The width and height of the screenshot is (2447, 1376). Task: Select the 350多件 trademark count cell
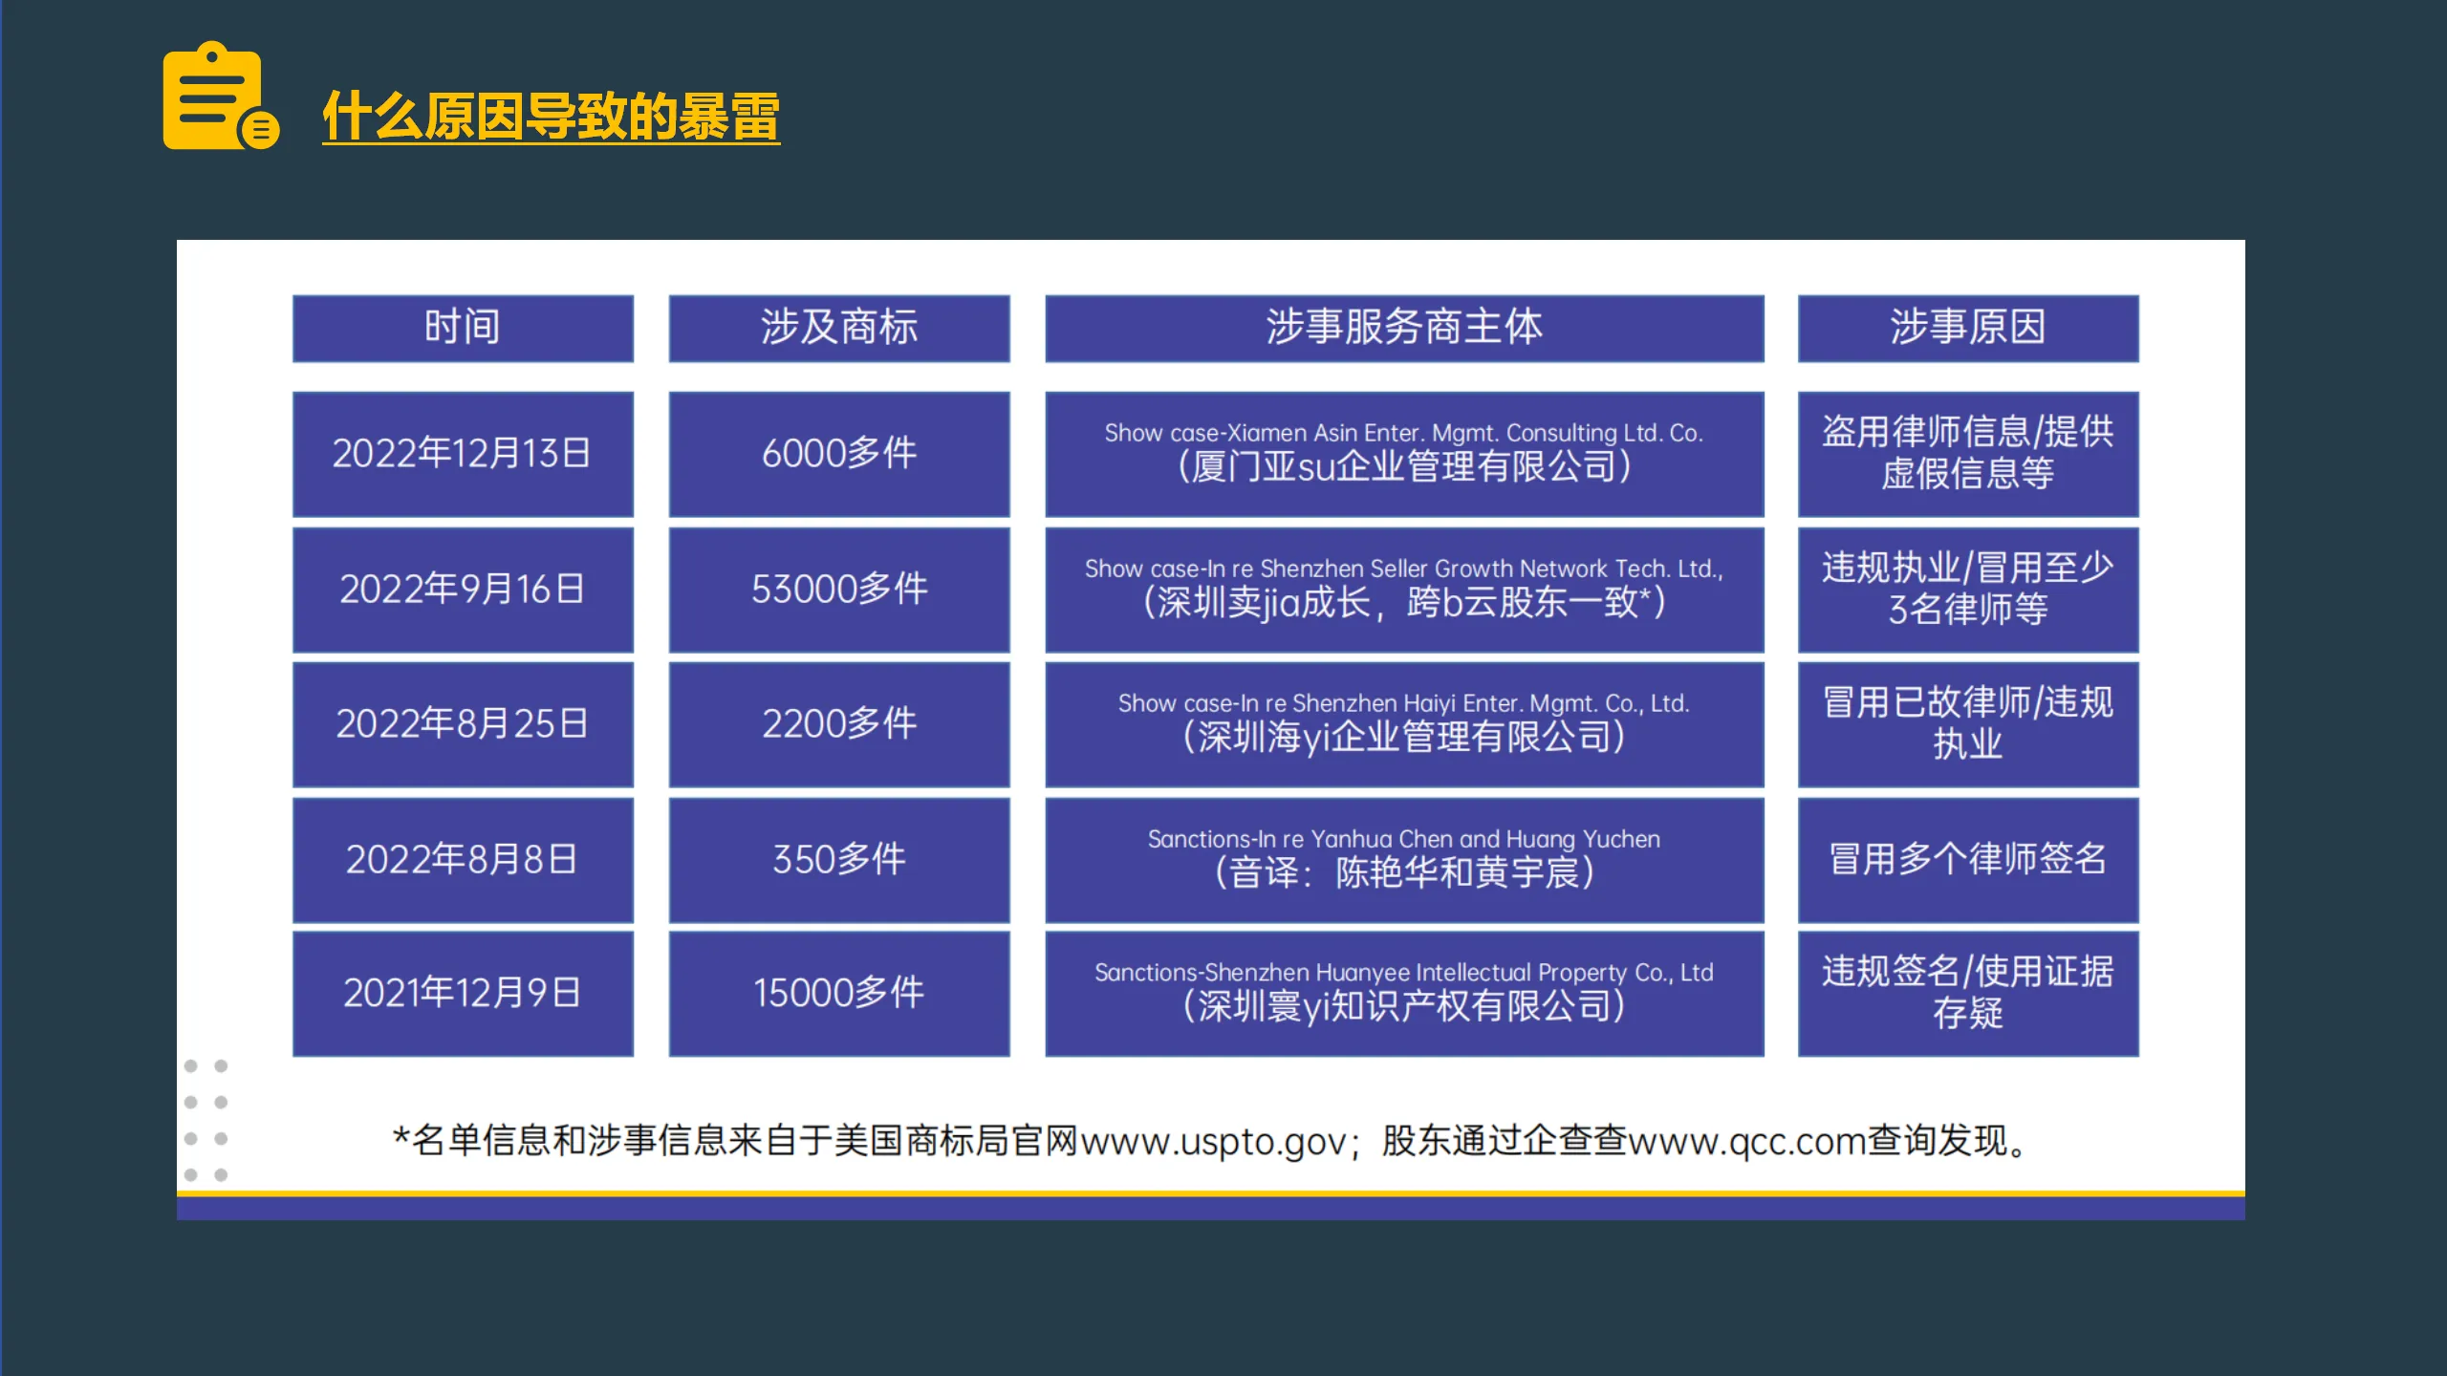pos(838,858)
